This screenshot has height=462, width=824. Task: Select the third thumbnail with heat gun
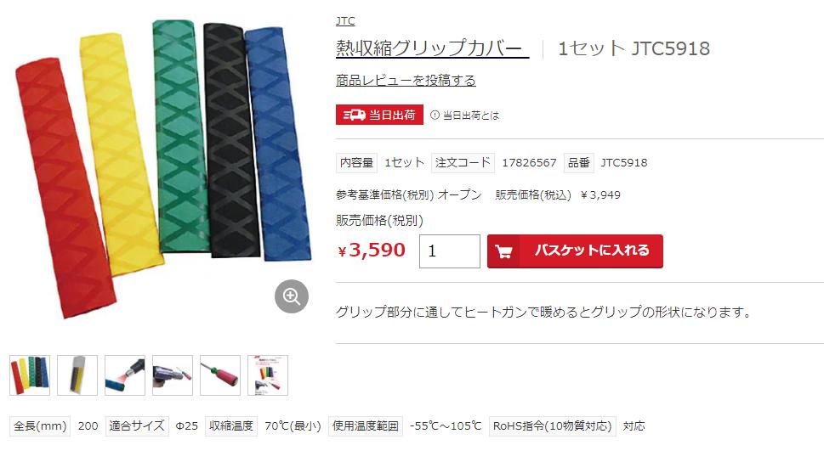click(x=125, y=375)
